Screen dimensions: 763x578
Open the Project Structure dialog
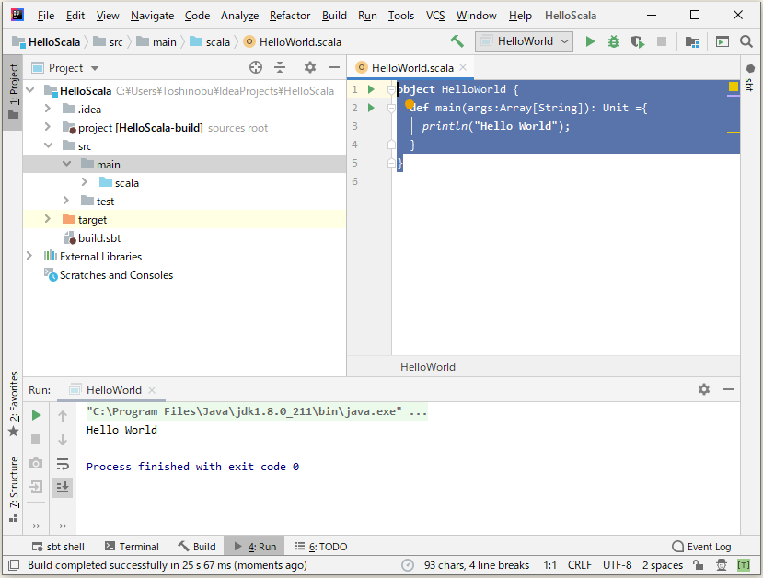click(691, 41)
